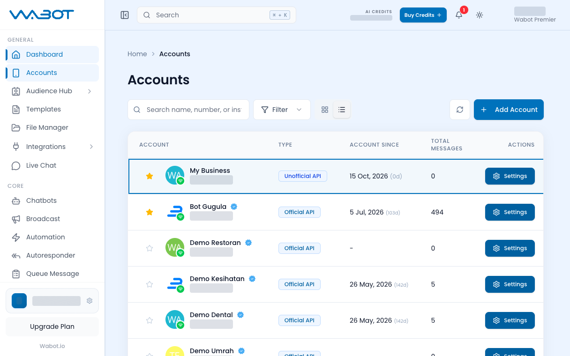Open Settings for Demo Restoran
Image resolution: width=570 pixels, height=356 pixels.
point(510,248)
